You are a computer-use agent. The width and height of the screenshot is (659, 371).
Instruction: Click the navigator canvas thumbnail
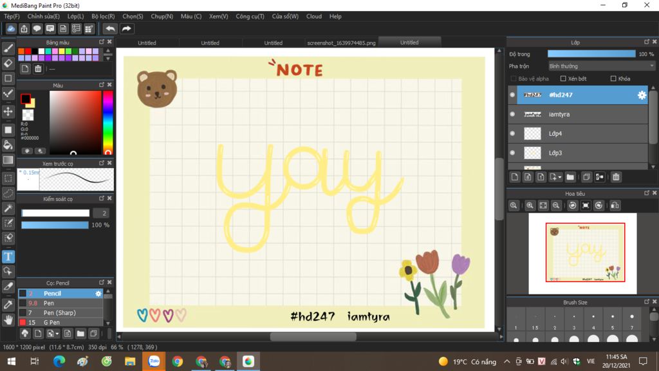pyautogui.click(x=585, y=252)
